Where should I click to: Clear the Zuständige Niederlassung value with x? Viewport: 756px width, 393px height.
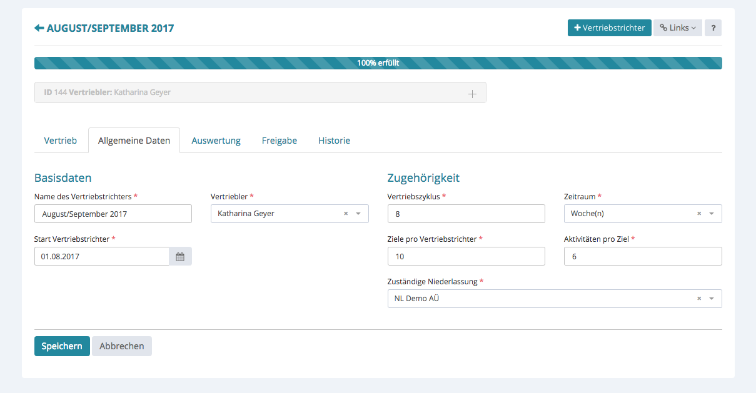click(x=699, y=299)
